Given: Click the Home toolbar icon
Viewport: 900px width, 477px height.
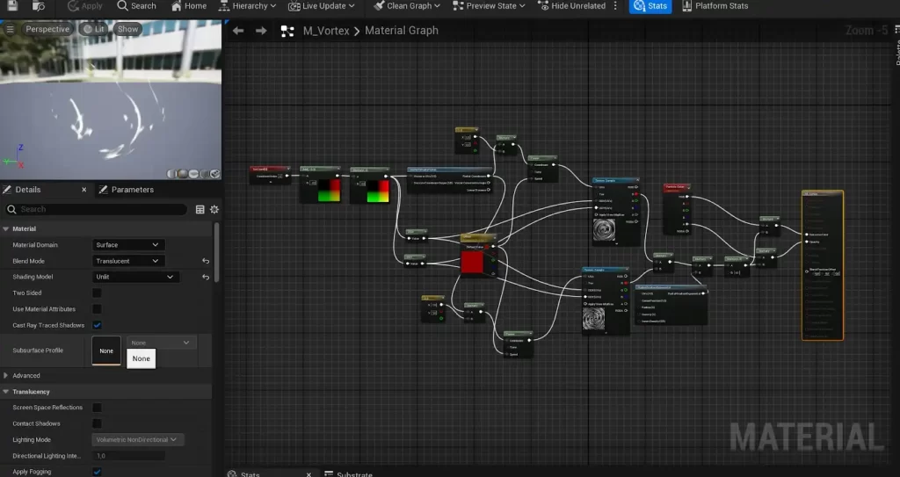Looking at the screenshot, I should pos(186,6).
